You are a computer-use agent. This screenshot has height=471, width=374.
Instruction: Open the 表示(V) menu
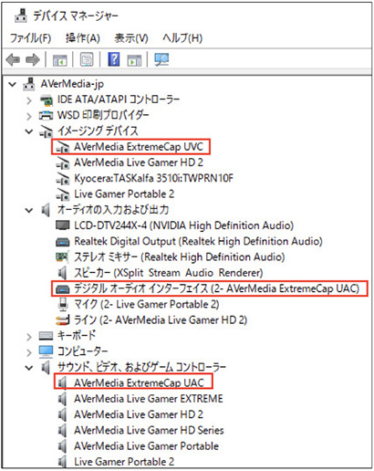[x=131, y=38]
